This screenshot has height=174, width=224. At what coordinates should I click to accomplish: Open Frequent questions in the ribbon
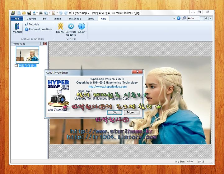[x=39, y=29]
